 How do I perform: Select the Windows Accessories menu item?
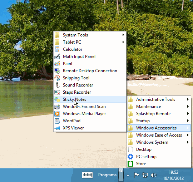pyautogui.click(x=159, y=128)
